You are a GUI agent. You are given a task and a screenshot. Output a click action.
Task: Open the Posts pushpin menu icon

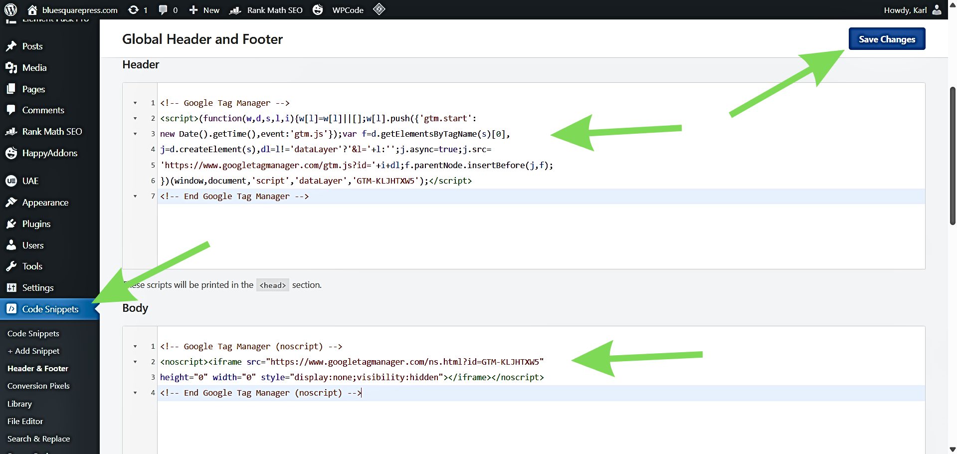(x=11, y=46)
